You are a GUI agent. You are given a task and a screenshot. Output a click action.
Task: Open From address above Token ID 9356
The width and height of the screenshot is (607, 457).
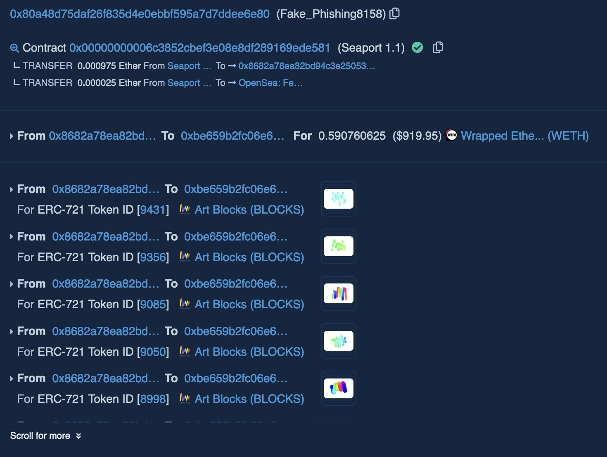[x=106, y=237]
